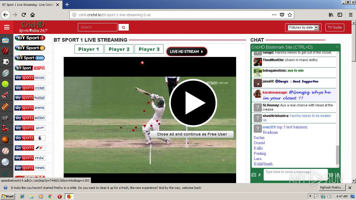
Task: Select the orange basketball sport icon
Action: [x=5, y=140]
